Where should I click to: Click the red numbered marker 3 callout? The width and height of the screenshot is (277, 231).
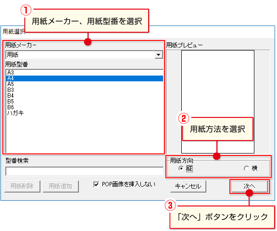tap(170, 205)
